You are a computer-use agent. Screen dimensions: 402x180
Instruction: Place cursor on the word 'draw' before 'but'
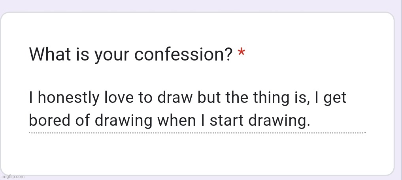click(x=175, y=97)
